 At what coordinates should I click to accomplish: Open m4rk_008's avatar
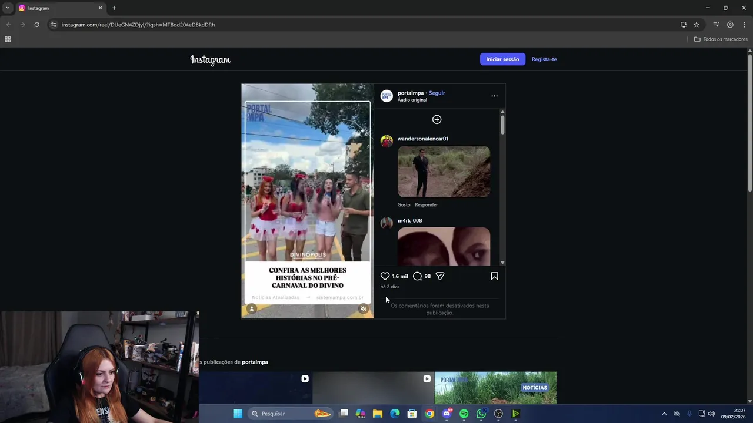coord(387,223)
